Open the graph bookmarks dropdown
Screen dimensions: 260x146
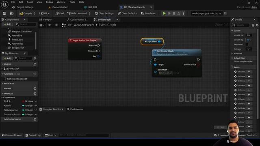(x=42, y=25)
